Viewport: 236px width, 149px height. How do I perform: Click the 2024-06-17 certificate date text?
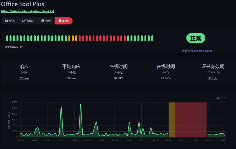point(213,72)
